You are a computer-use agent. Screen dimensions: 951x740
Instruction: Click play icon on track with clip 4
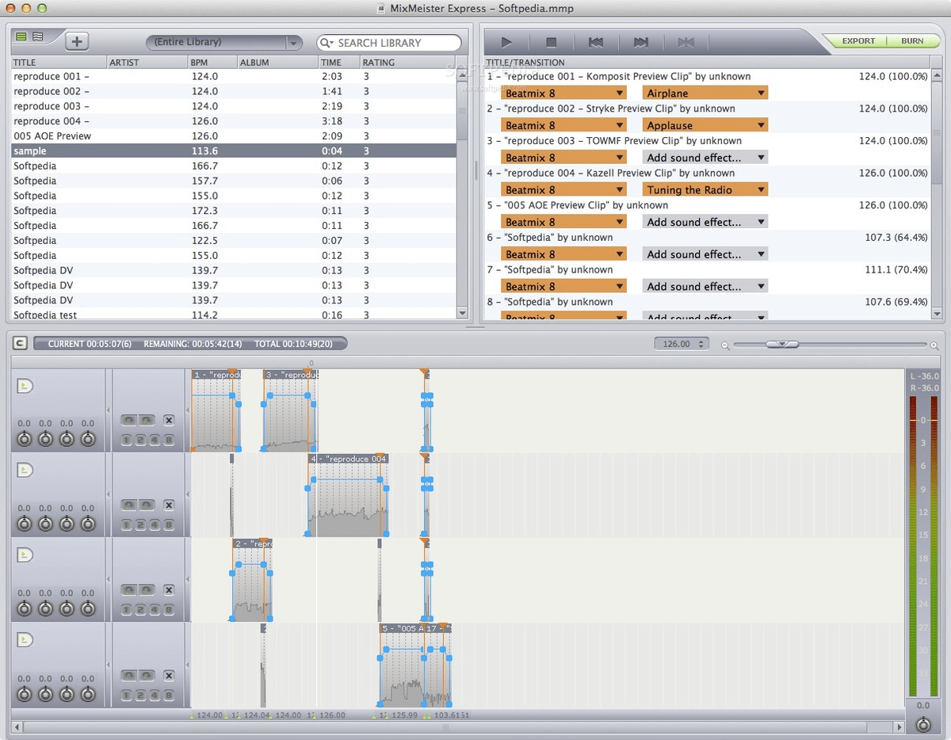tap(25, 470)
